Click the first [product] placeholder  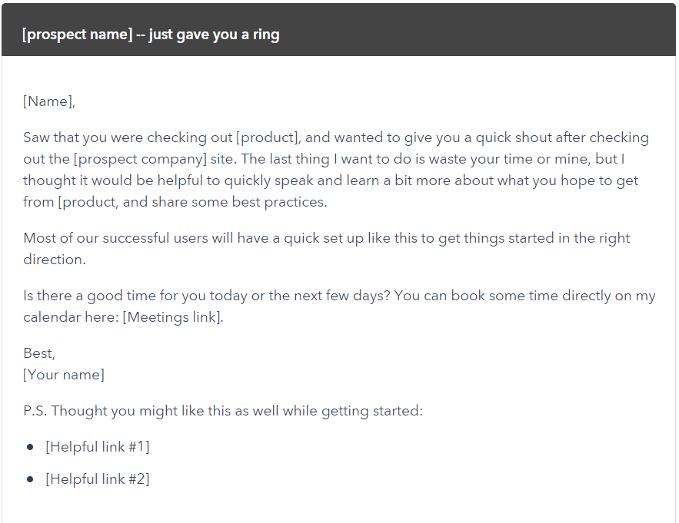tap(268, 137)
